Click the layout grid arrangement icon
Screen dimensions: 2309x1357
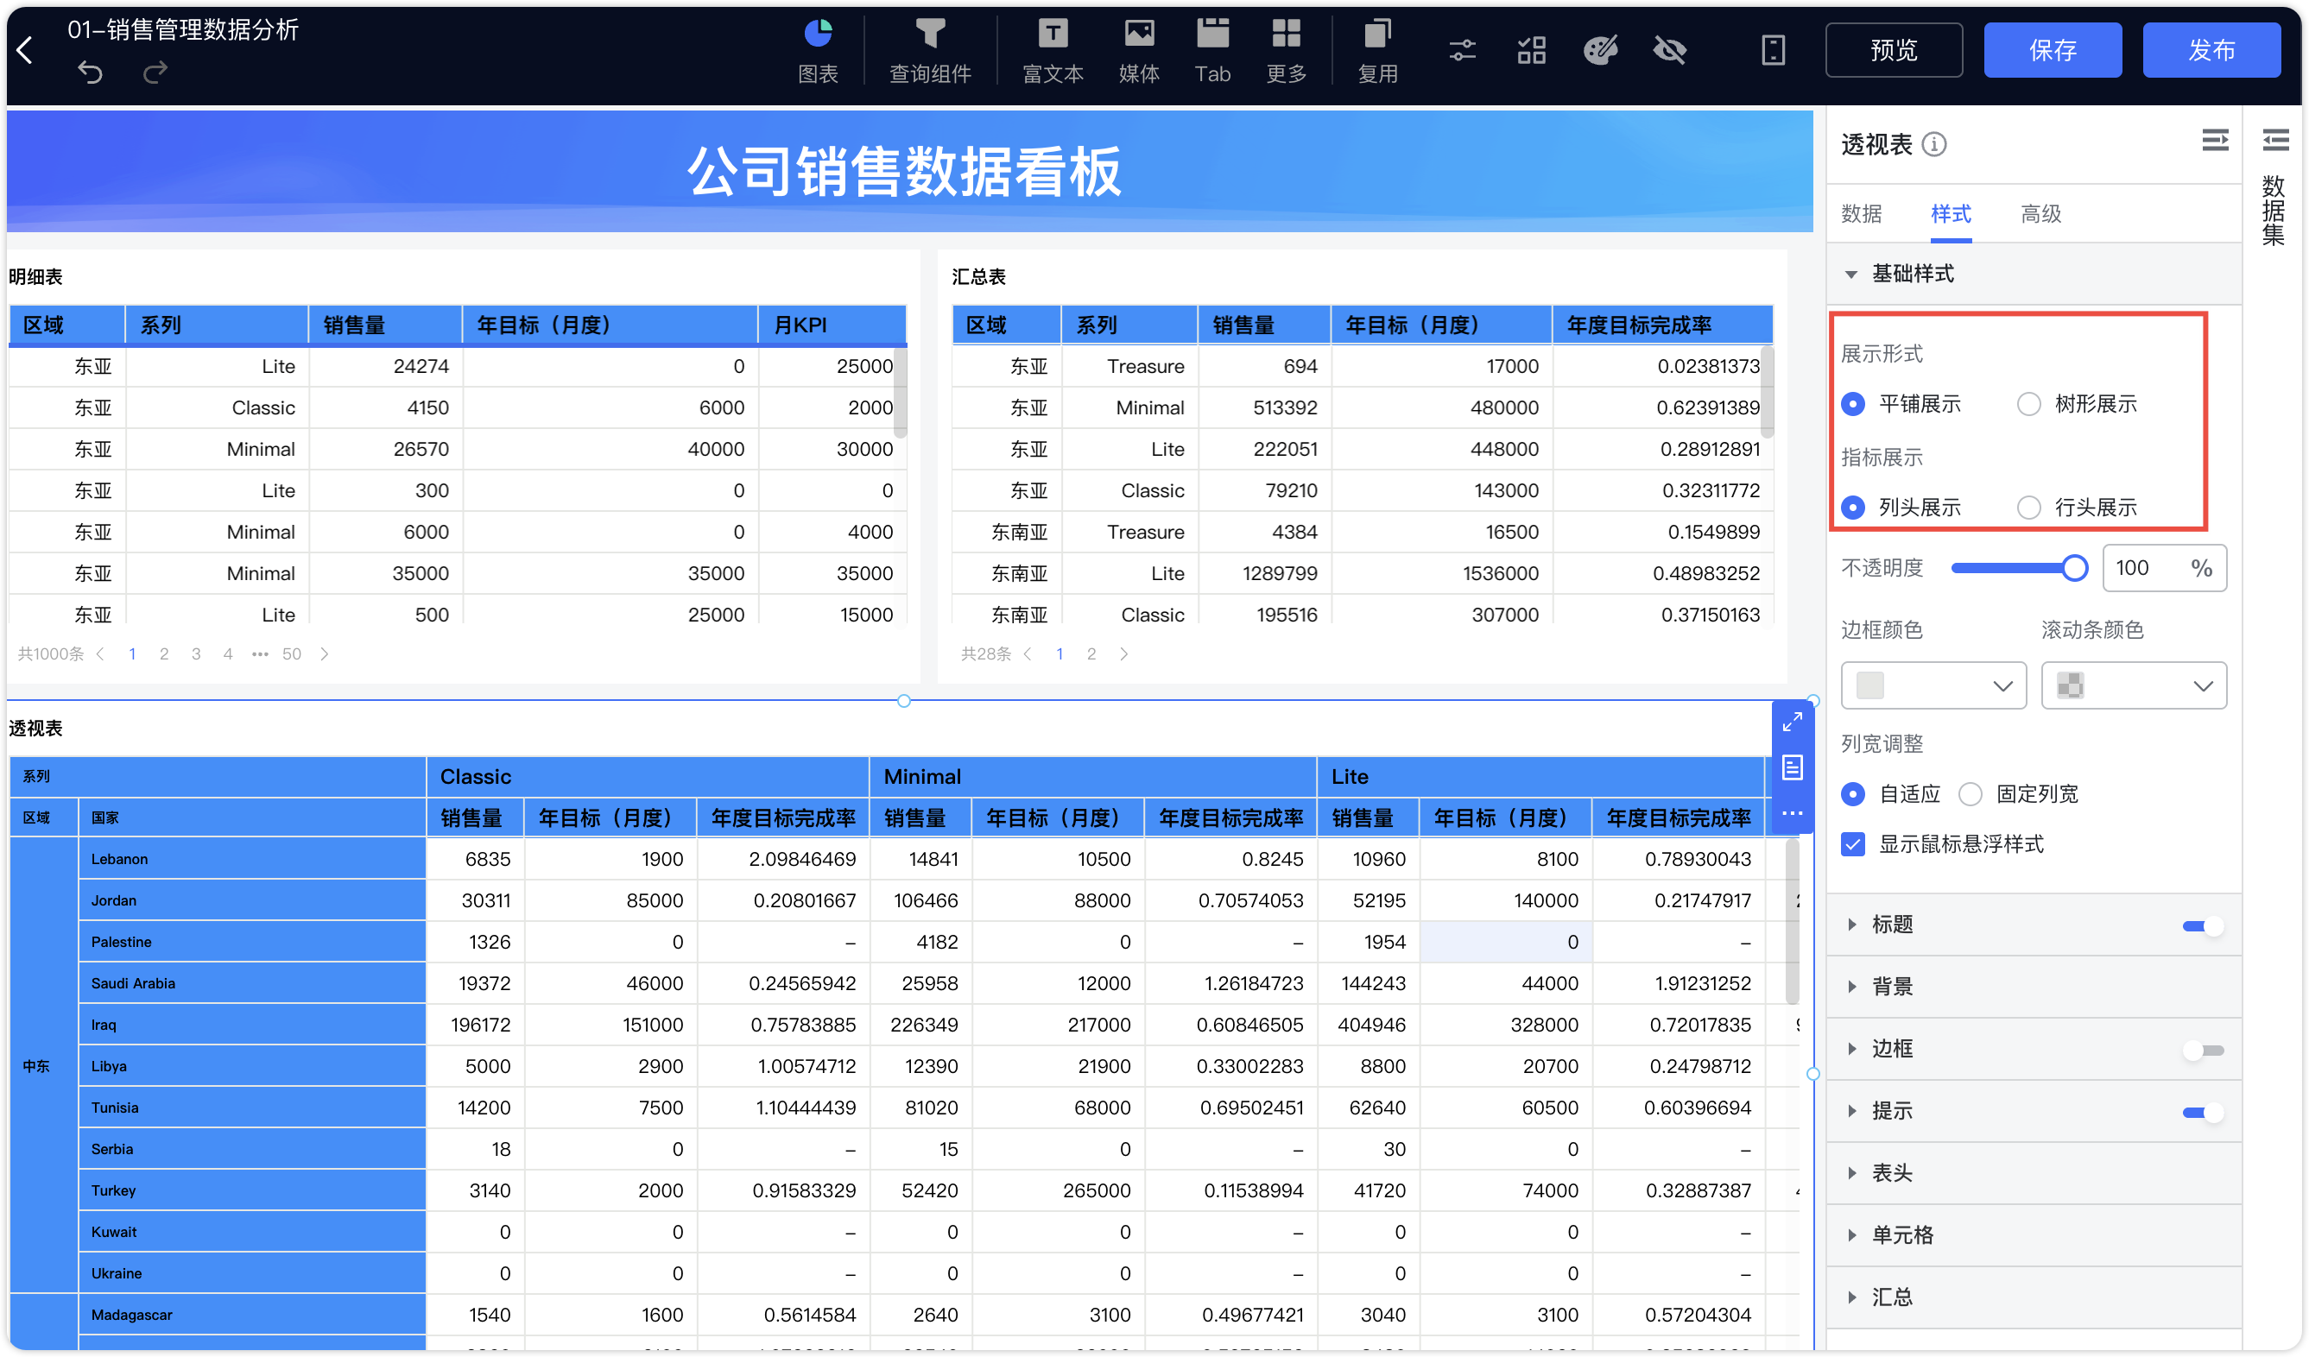(1531, 50)
